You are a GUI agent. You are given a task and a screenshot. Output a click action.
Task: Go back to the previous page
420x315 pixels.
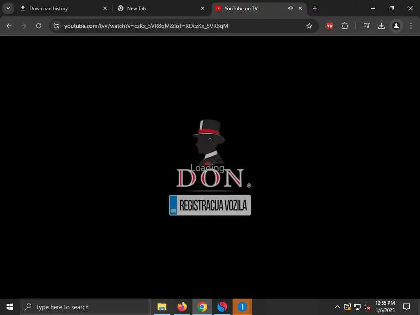(x=9, y=26)
